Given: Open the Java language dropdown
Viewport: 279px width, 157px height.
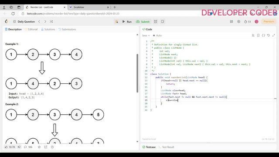Looking at the screenshot, I should [146, 35].
